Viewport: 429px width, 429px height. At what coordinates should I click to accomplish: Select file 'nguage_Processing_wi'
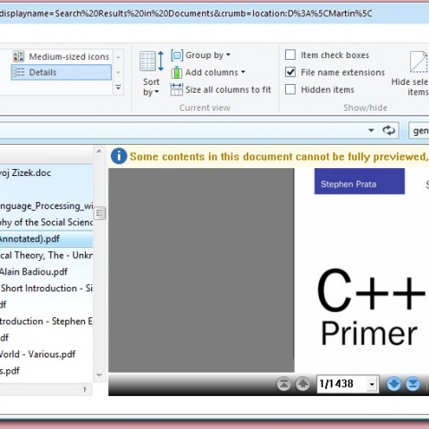coord(46,206)
